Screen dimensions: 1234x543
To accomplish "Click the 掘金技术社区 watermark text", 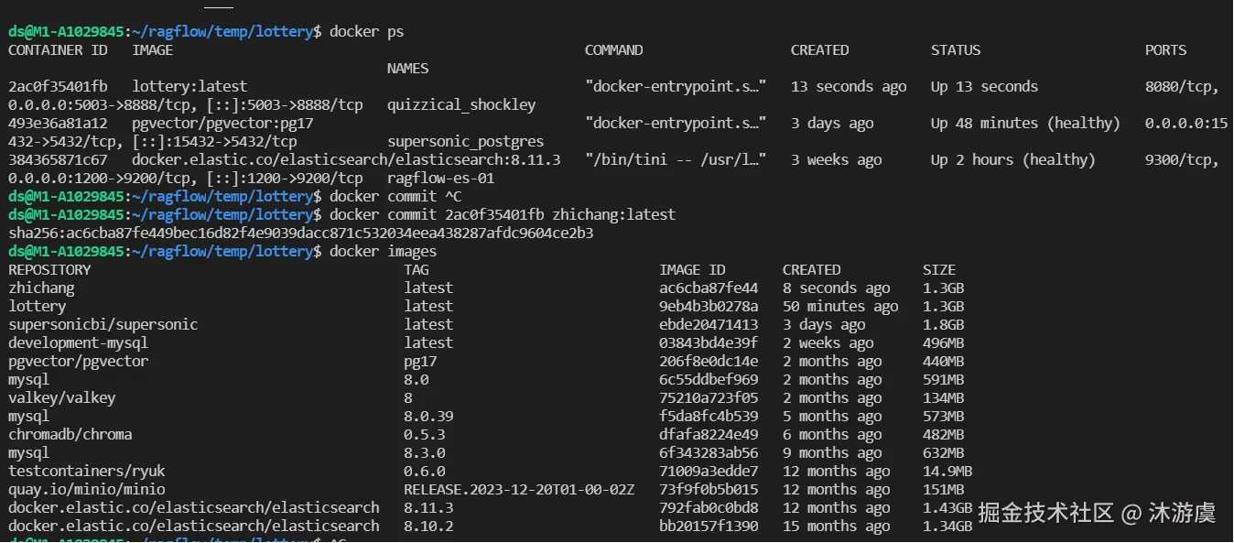I will click(x=1045, y=513).
